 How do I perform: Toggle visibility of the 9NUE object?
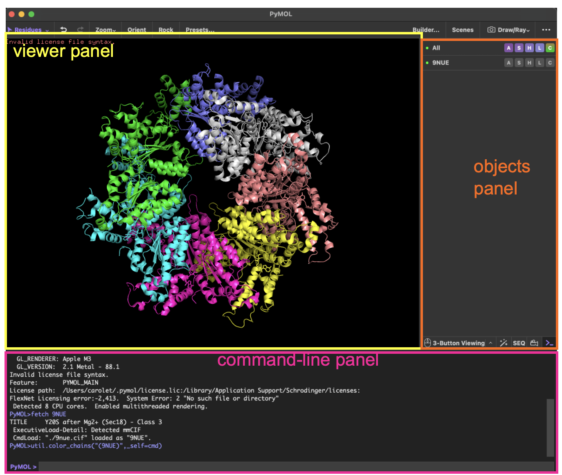(x=441, y=63)
